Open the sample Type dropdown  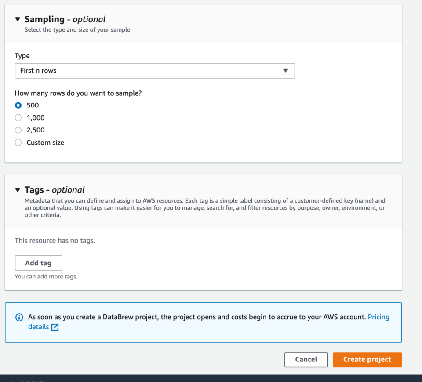(155, 71)
